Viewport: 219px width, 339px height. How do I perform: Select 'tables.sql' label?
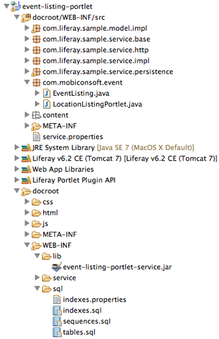pos(79,332)
